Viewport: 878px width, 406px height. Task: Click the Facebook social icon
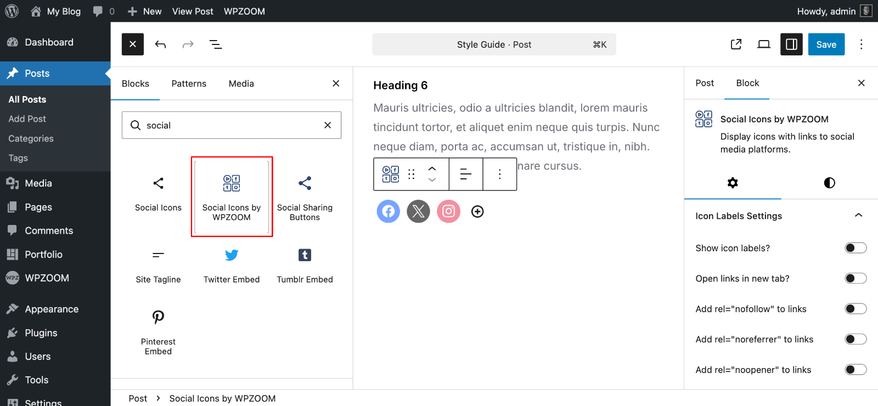(x=389, y=211)
